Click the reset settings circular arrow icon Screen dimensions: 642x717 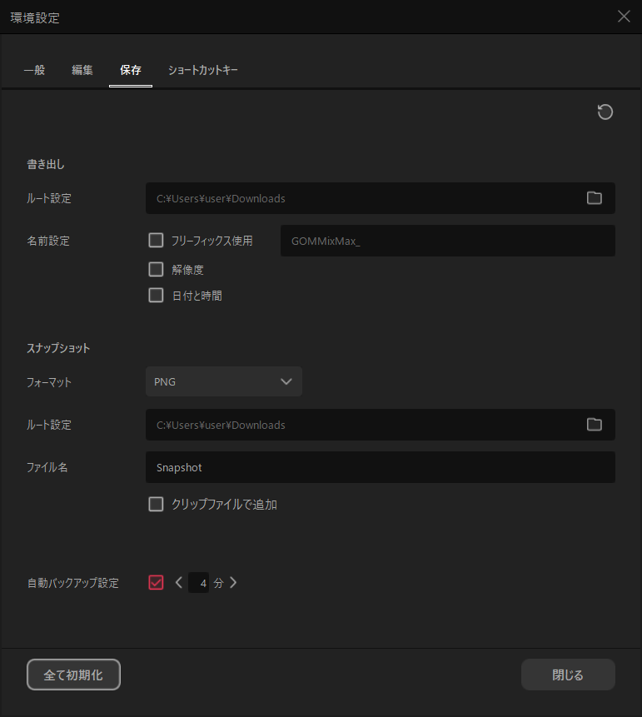[x=605, y=112]
